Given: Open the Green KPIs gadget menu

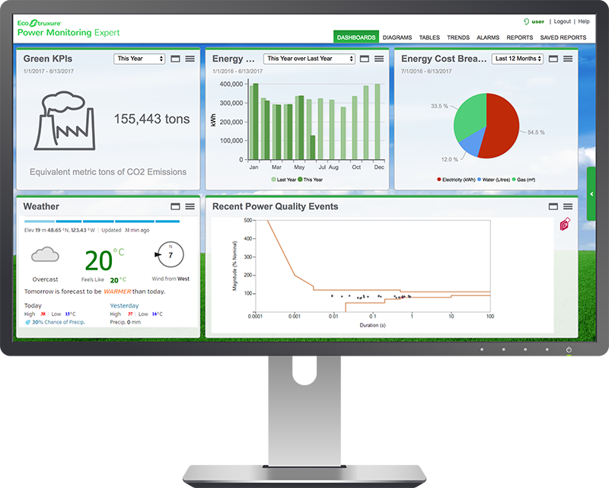Looking at the screenshot, I should point(190,59).
